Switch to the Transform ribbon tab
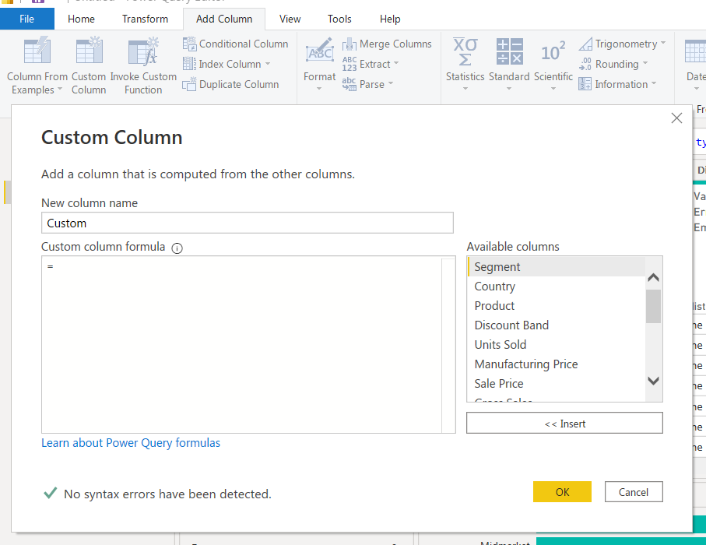 click(145, 19)
